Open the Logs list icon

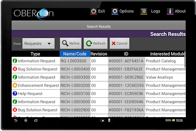[144, 11]
